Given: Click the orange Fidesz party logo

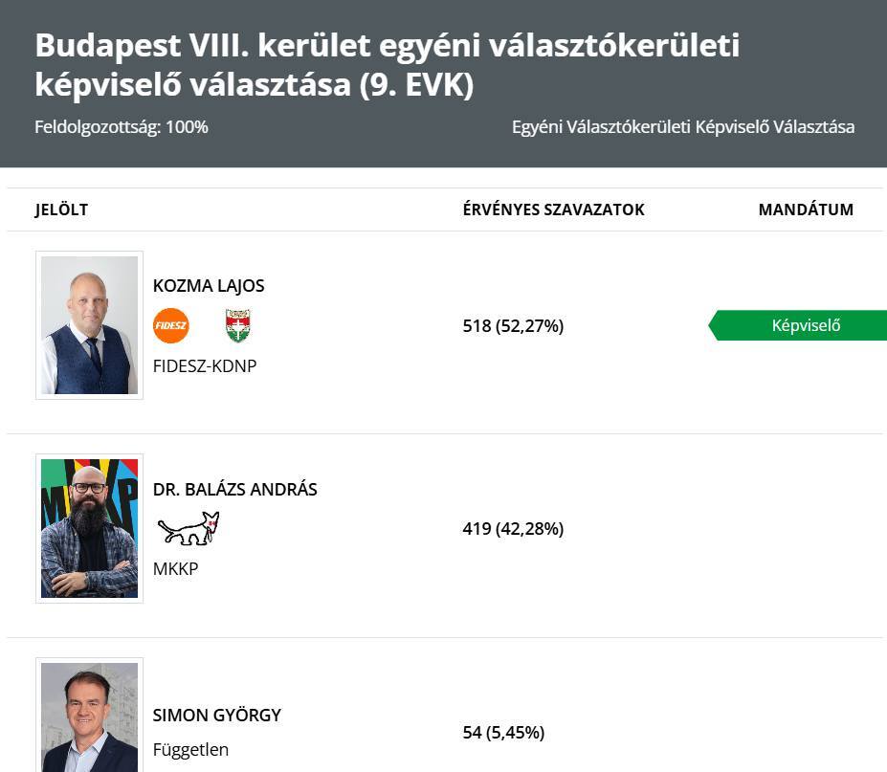Looking at the screenshot, I should (x=171, y=325).
